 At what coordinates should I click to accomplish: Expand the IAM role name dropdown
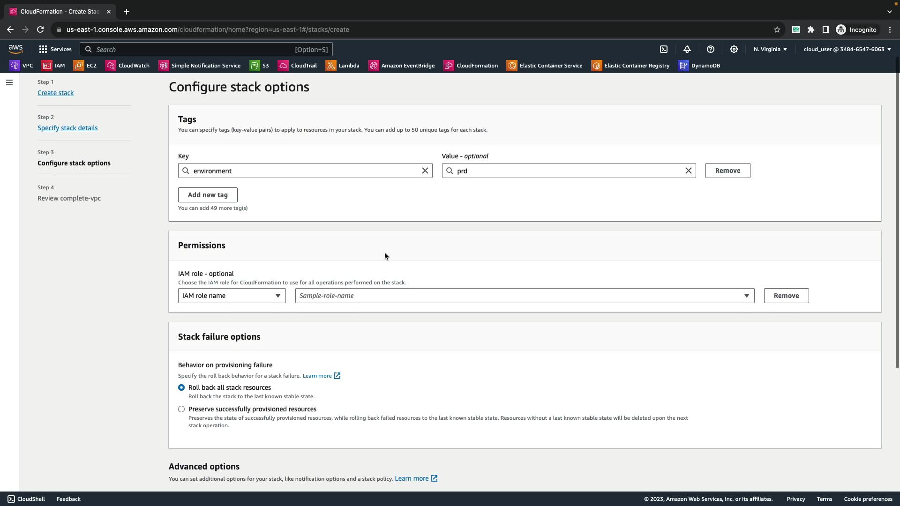232,296
